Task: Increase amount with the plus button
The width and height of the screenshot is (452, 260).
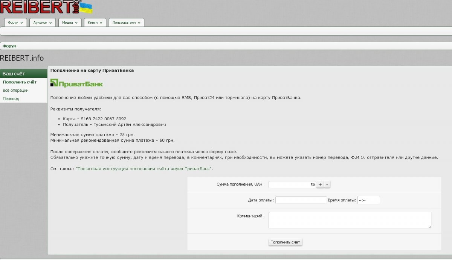Action: (320, 184)
